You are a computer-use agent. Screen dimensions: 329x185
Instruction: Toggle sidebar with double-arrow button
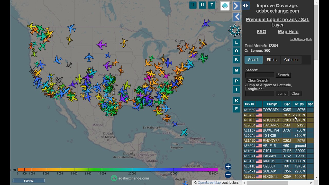point(245,5)
